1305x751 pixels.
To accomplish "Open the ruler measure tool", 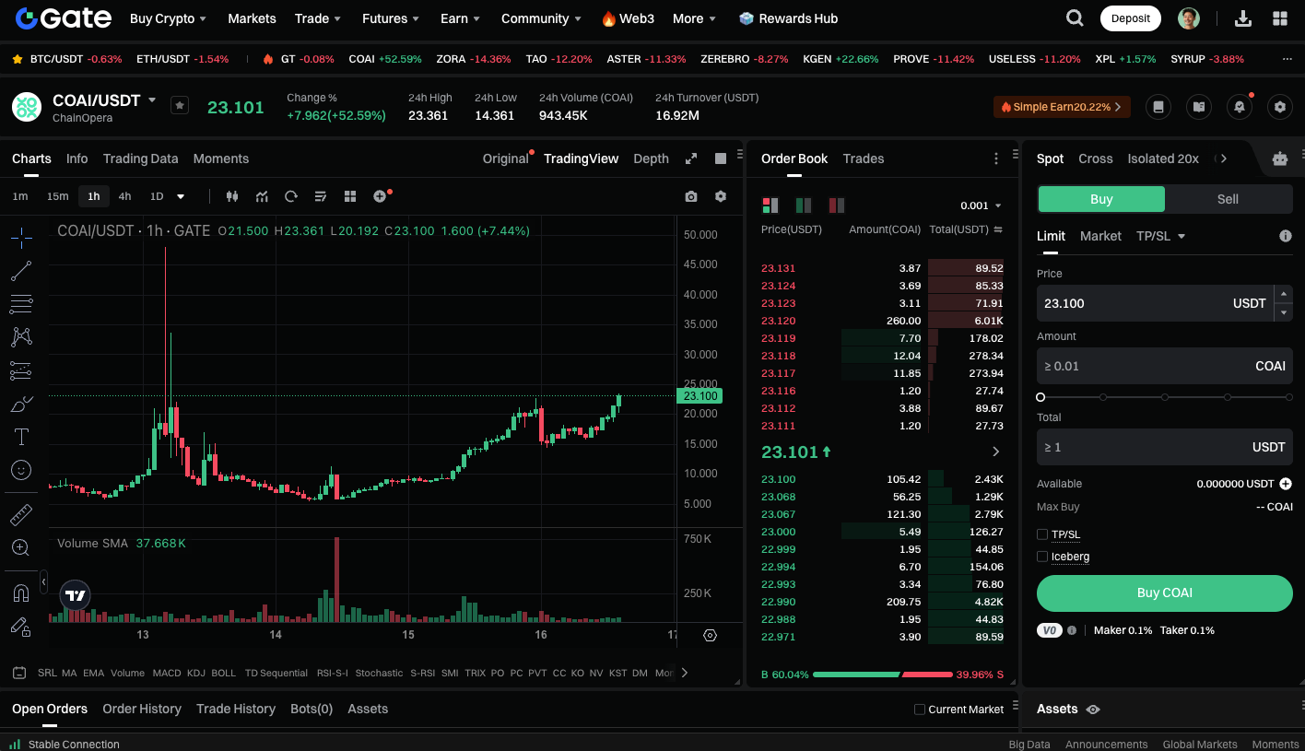I will click(21, 514).
